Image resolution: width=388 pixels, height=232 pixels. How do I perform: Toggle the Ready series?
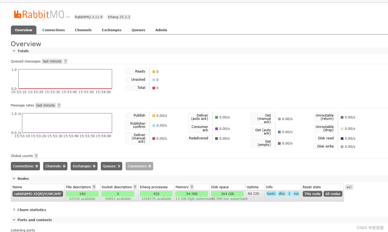[136, 71]
